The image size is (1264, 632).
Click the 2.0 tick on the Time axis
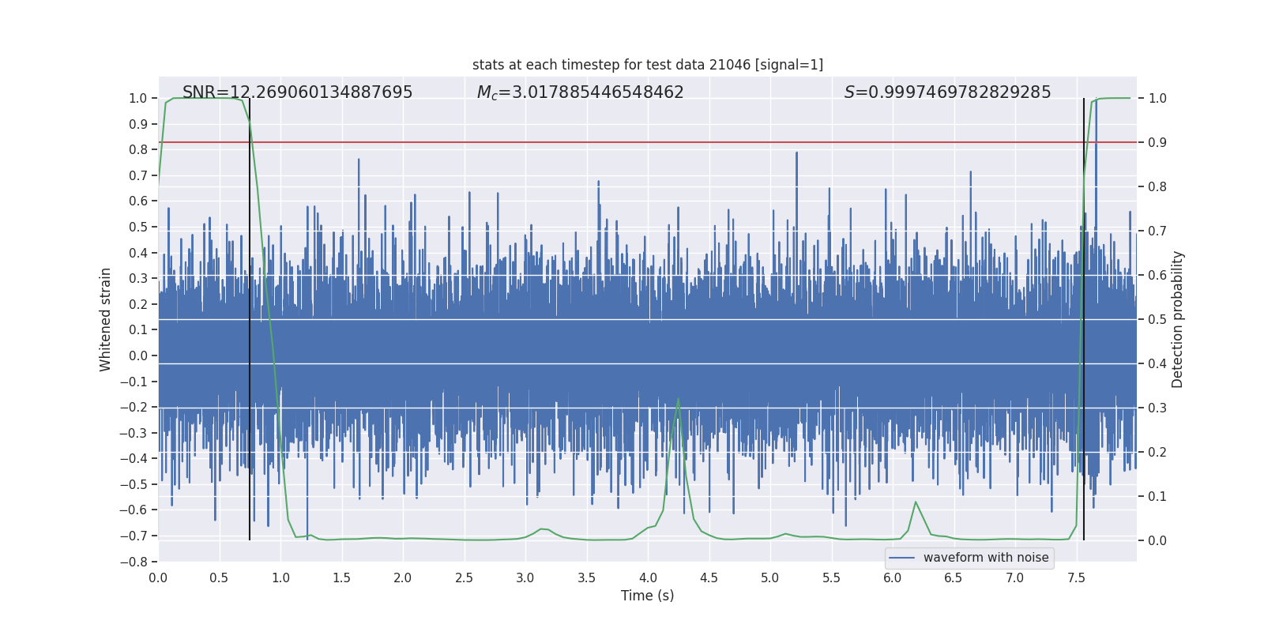(x=403, y=578)
